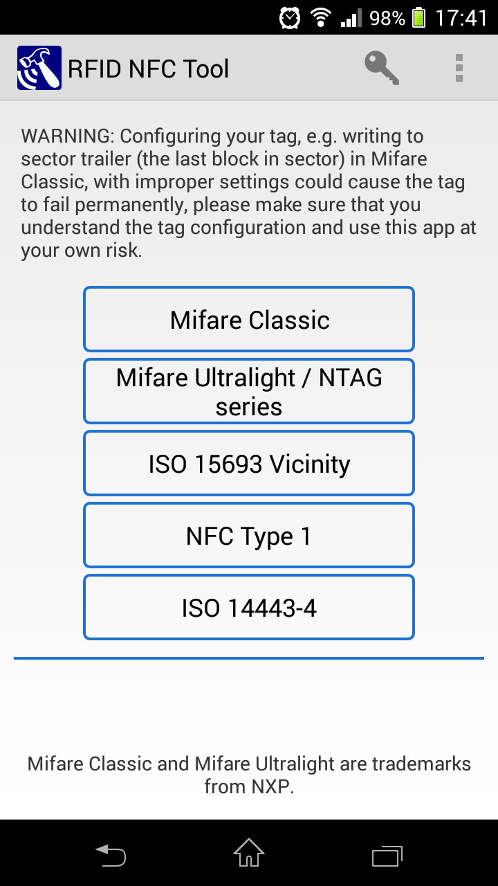498x886 pixels.
Task: Select the ISO 14443-4 button
Action: (249, 608)
